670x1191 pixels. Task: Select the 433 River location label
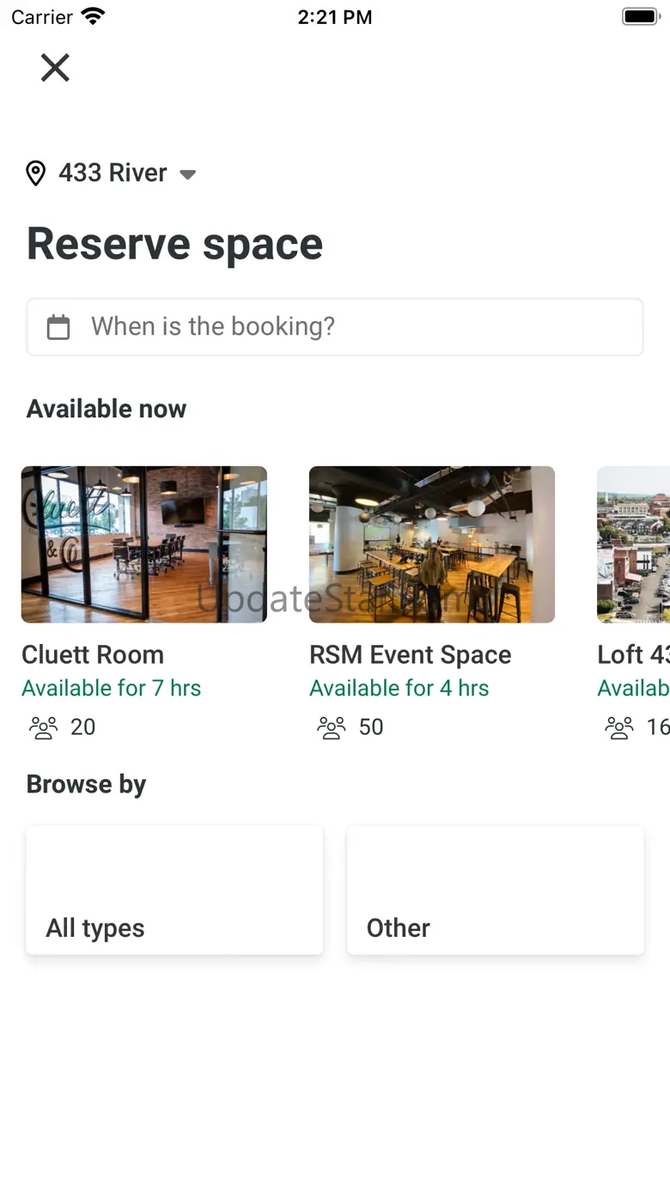(113, 173)
